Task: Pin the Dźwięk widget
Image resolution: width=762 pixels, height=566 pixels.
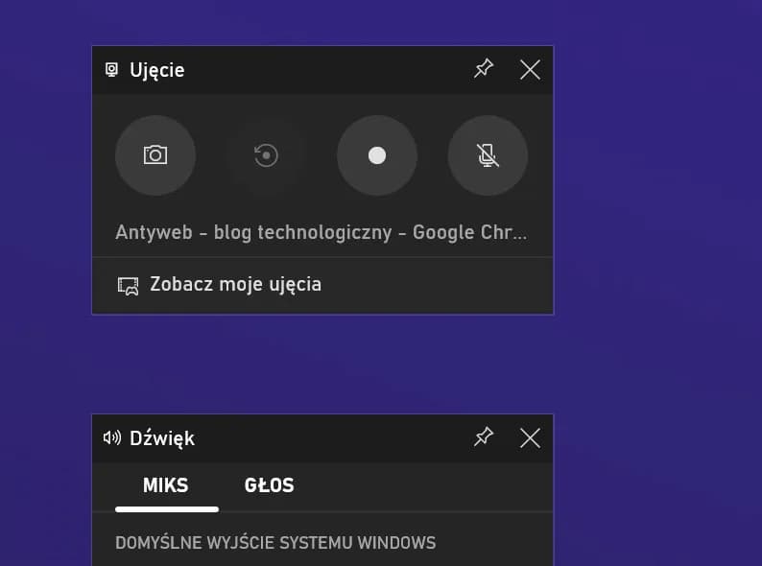Action: point(484,437)
